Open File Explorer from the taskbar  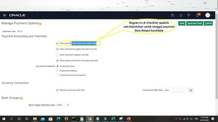pos(35,119)
